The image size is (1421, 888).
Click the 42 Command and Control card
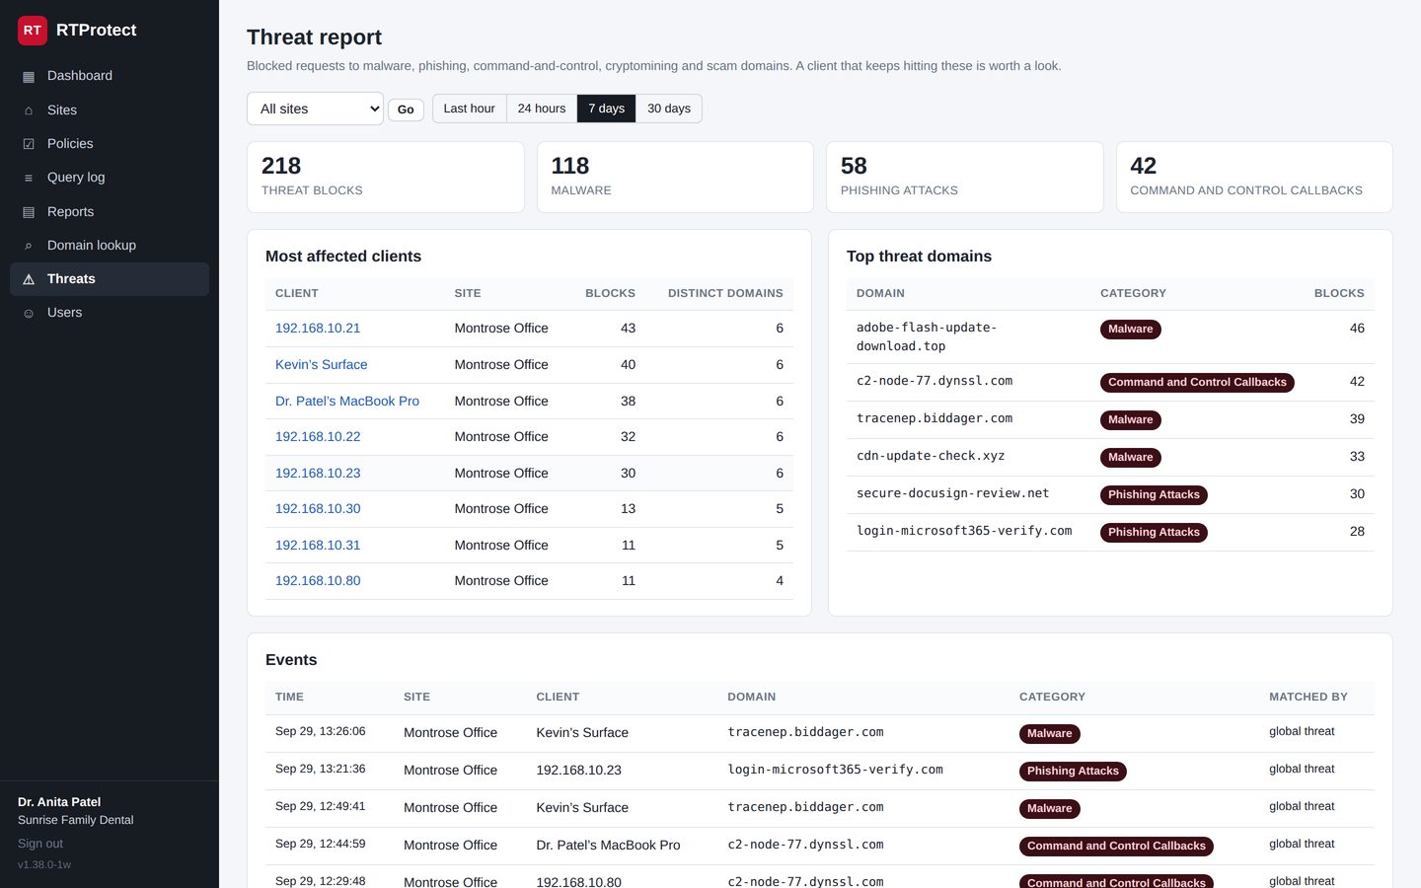(x=1254, y=177)
